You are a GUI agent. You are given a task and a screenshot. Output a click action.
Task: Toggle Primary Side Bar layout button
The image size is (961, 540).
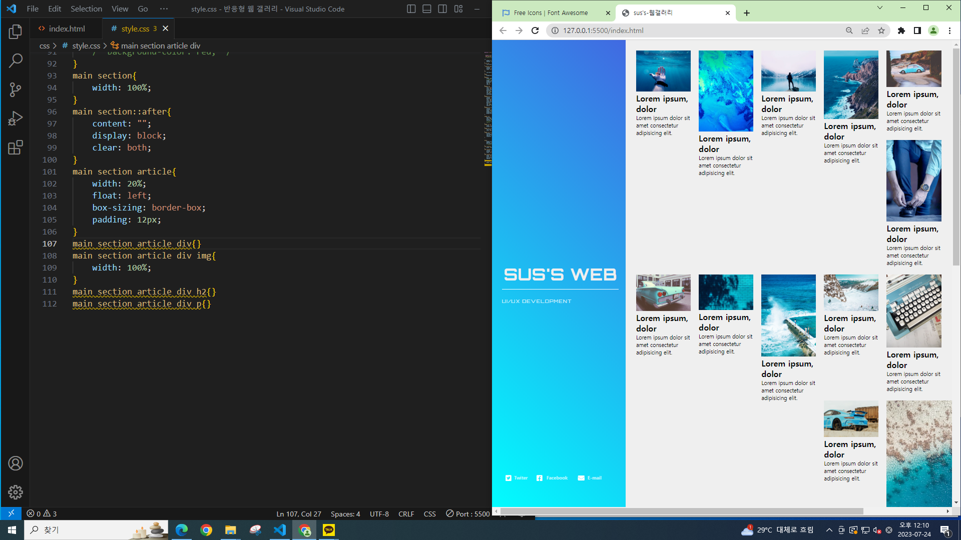point(411,9)
